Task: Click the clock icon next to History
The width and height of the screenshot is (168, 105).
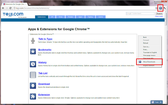Action: (x=33, y=64)
